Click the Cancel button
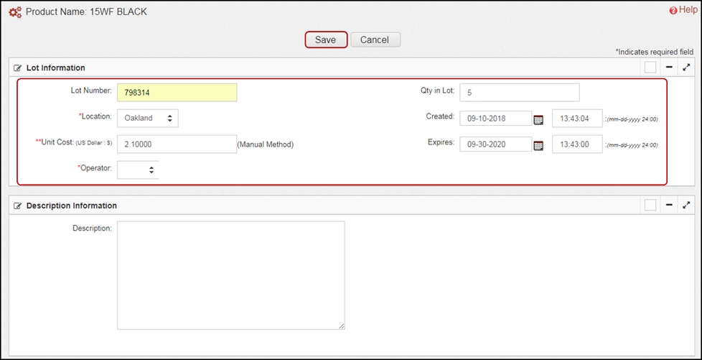The image size is (702, 360). [x=375, y=40]
